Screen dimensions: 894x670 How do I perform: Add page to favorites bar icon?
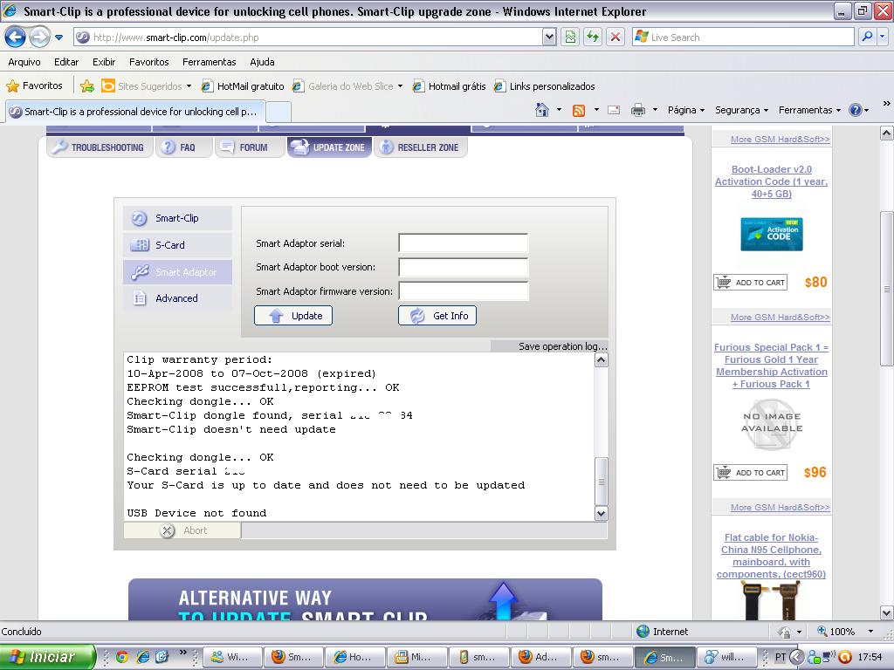[87, 86]
